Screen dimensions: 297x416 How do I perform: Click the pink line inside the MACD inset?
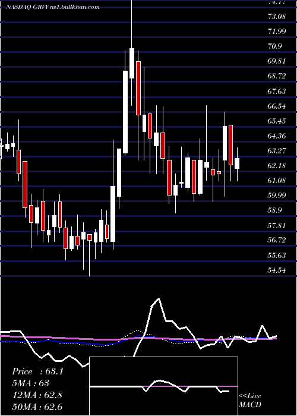(163, 386)
